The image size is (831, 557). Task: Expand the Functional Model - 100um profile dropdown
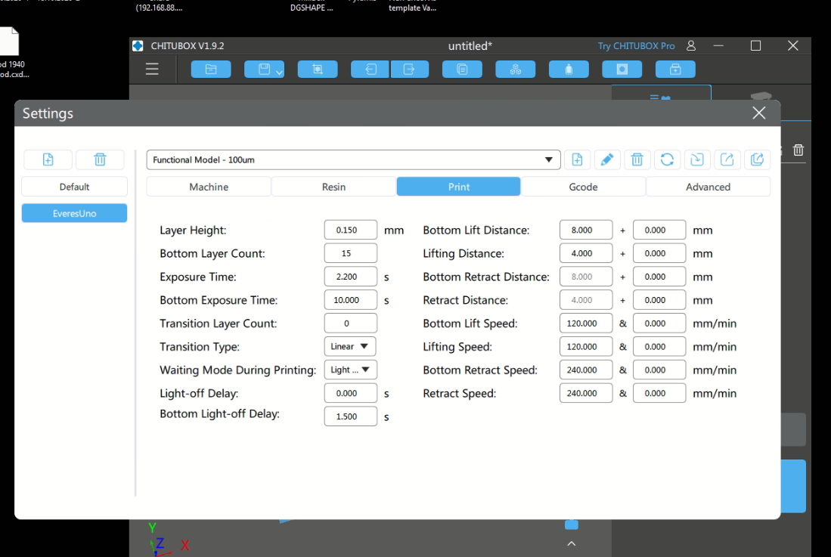pos(353,159)
